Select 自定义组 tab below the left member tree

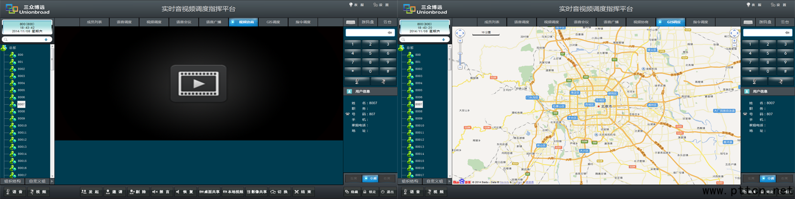point(37,181)
